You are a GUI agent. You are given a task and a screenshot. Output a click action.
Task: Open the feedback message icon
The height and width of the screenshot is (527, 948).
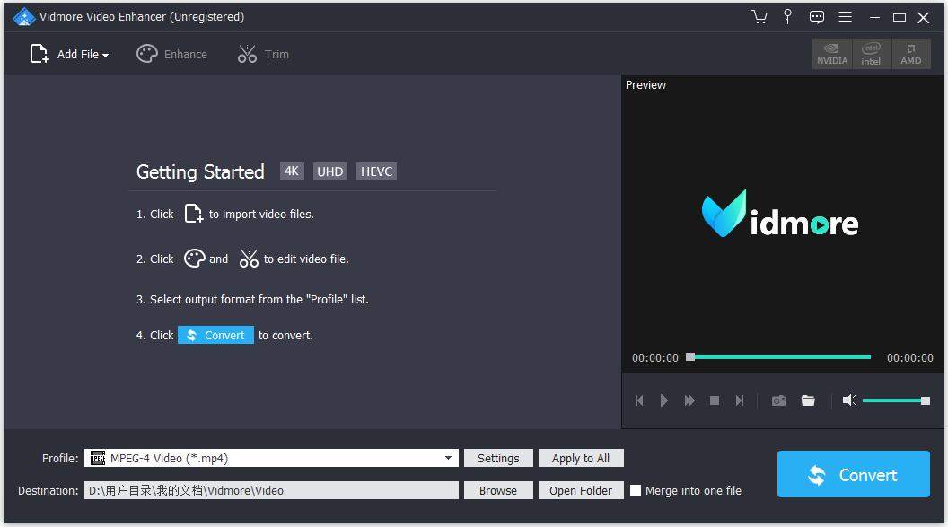coord(817,16)
